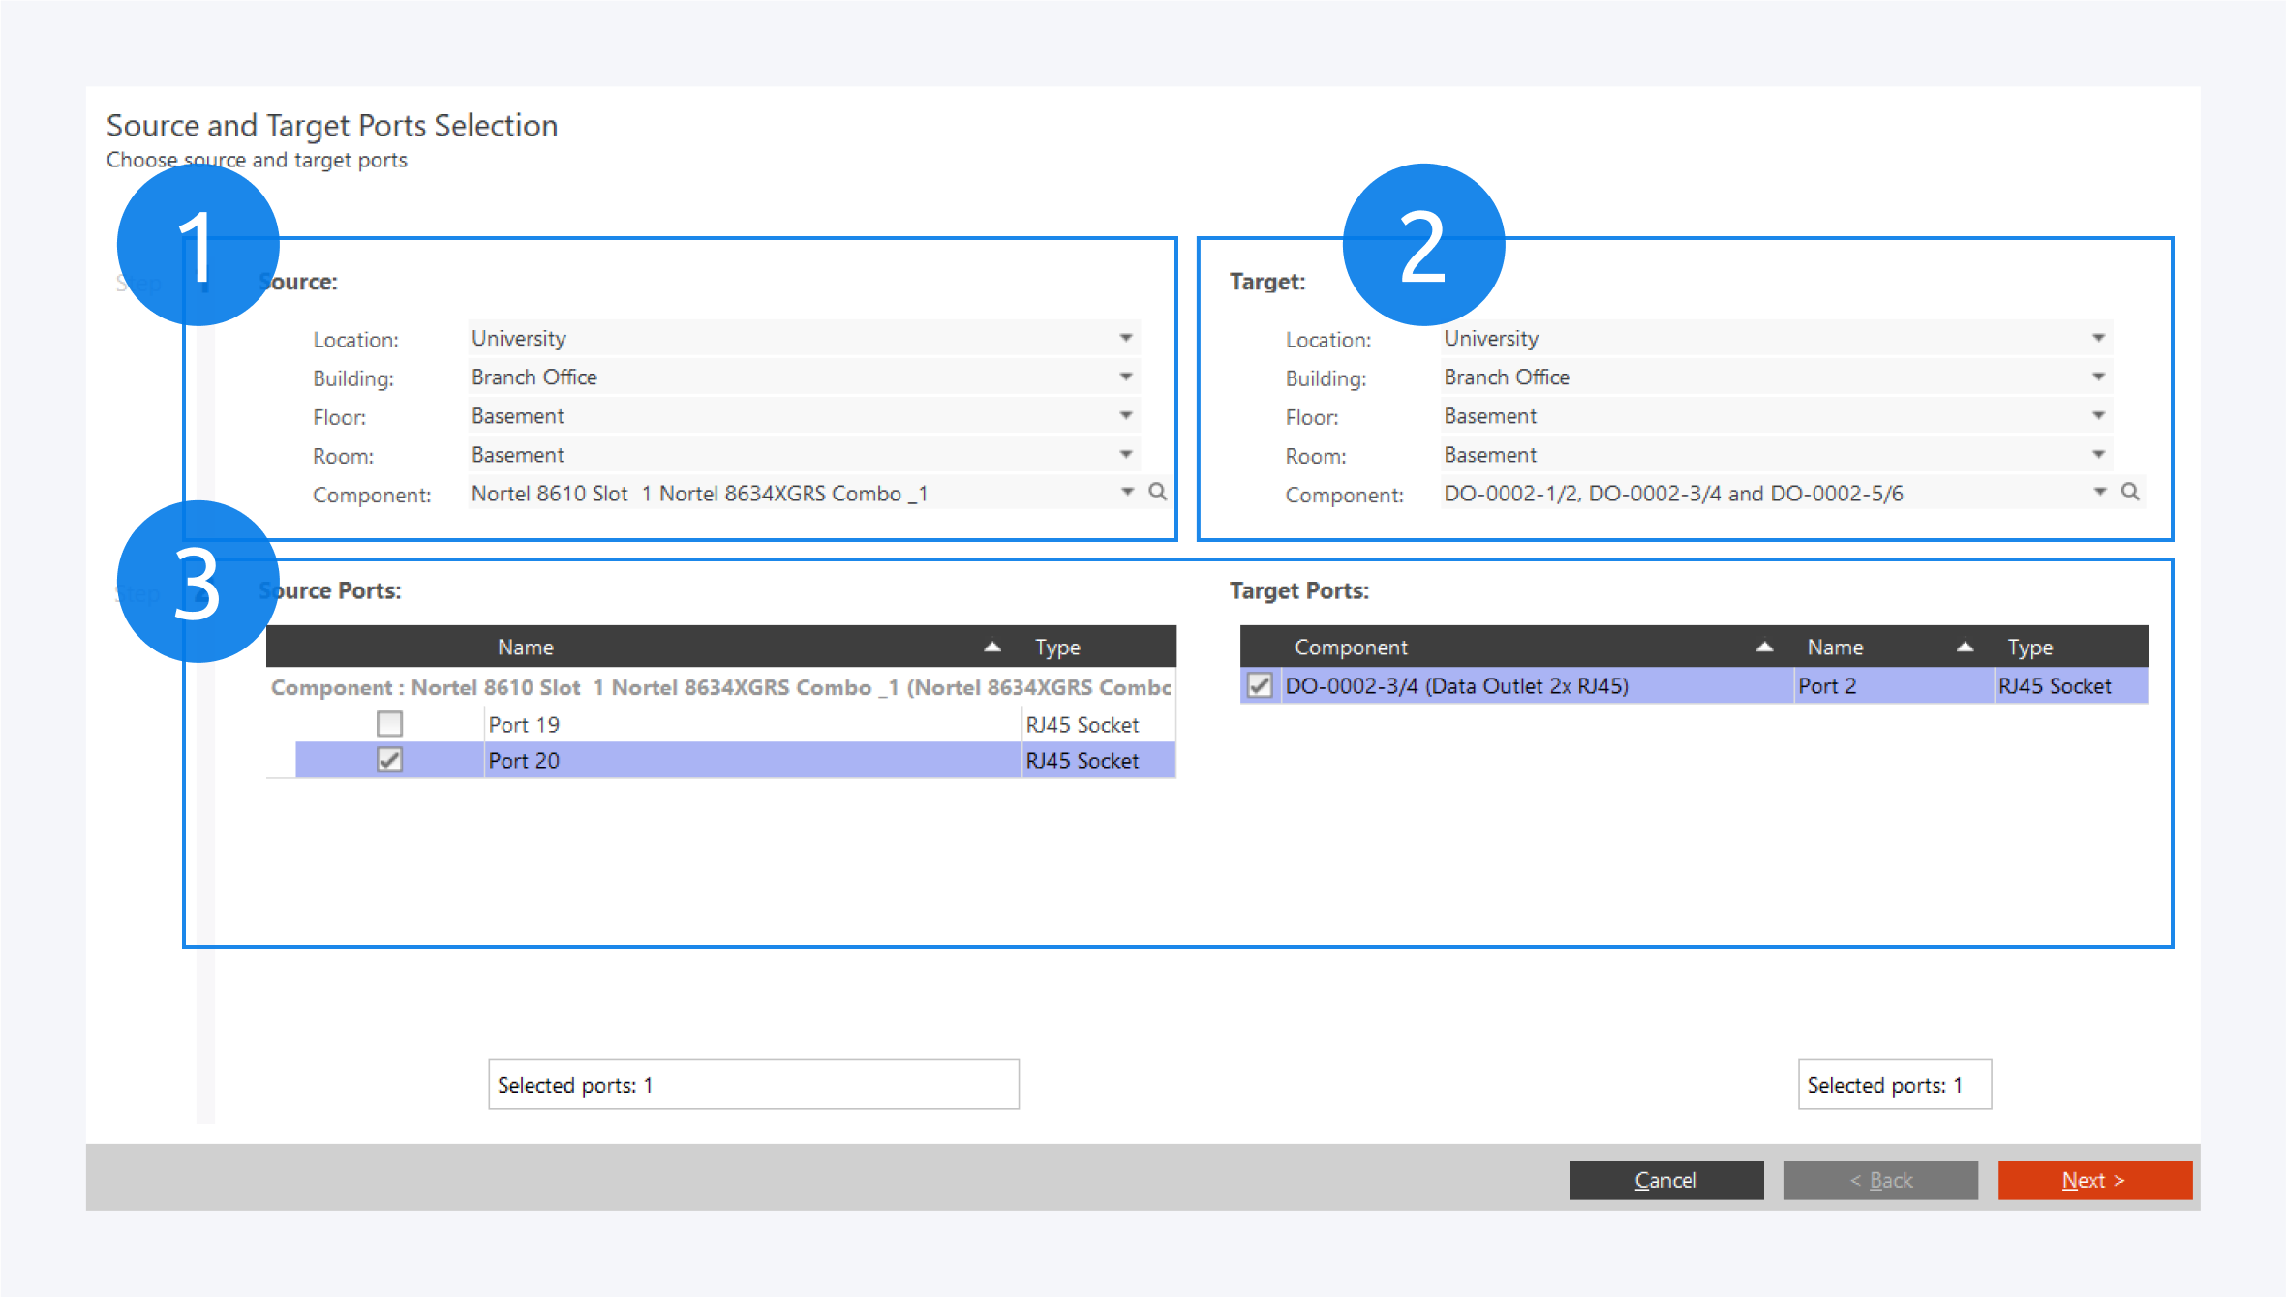The height and width of the screenshot is (1297, 2286).
Task: Expand Target Room dropdown
Action: pos(2098,454)
